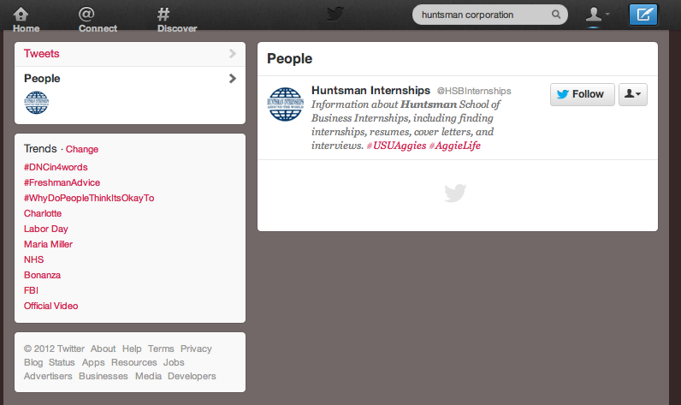Open the Blog footer link
The height and width of the screenshot is (405, 681).
coord(33,362)
